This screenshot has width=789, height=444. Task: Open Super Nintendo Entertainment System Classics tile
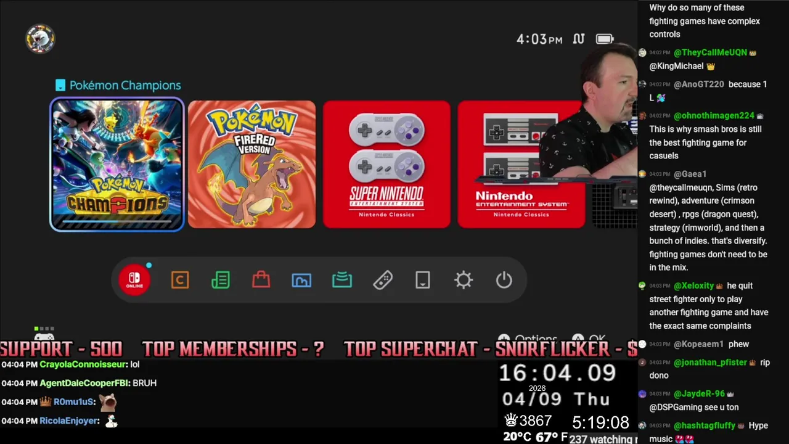[386, 165]
